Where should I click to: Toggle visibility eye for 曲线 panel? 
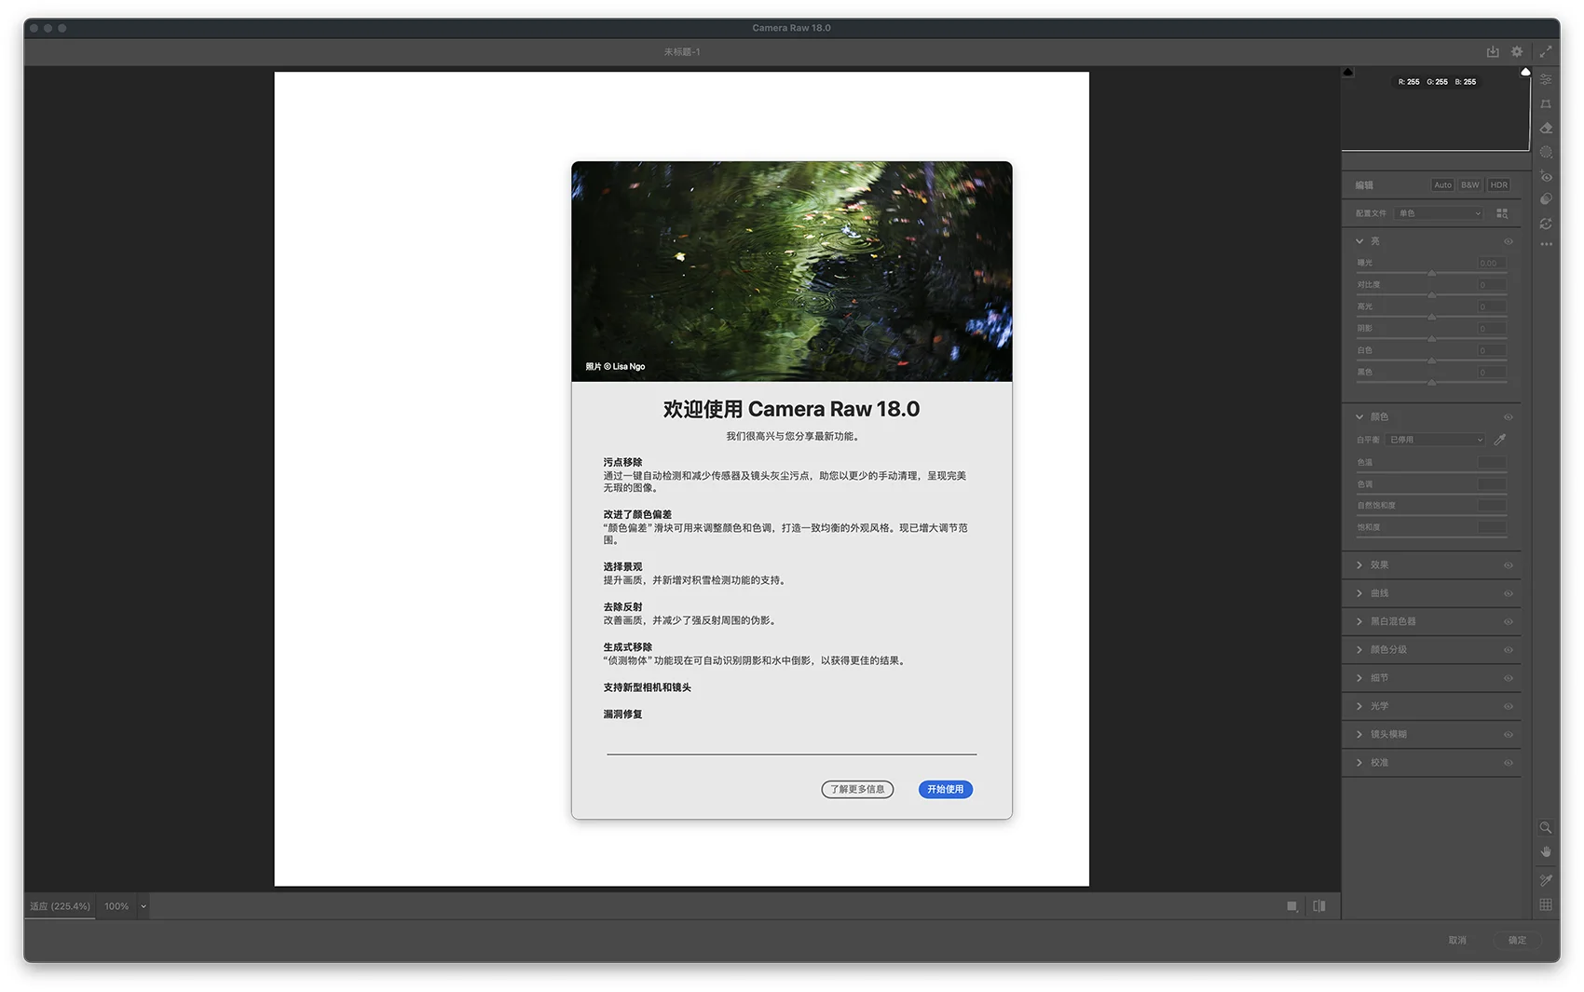(x=1508, y=593)
